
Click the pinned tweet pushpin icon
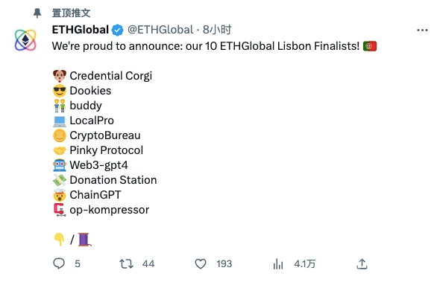pyautogui.click(x=37, y=13)
